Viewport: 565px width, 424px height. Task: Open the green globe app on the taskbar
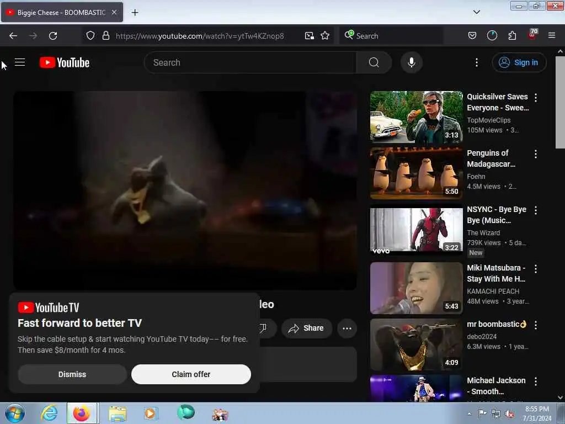(x=185, y=412)
